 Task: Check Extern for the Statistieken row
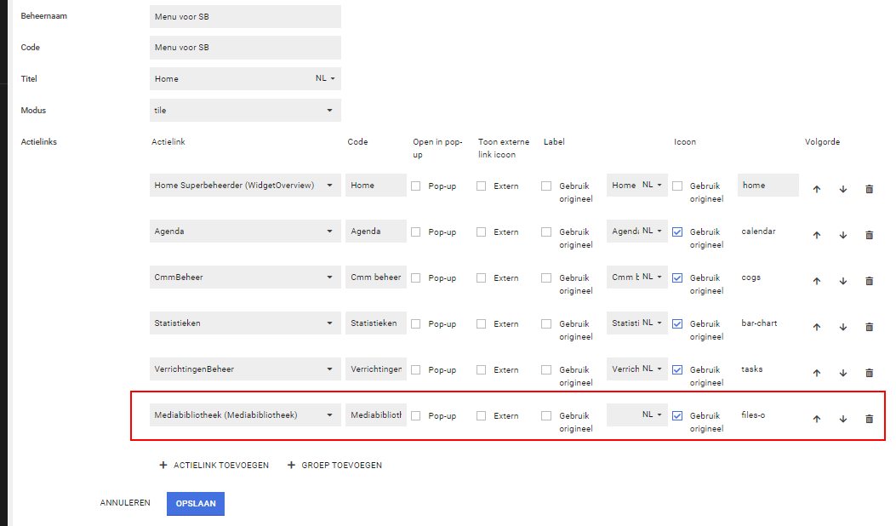[x=481, y=323]
